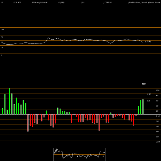Click the MR axis label -100
This screenshot has height=161, width=161.
tap(158, 142)
